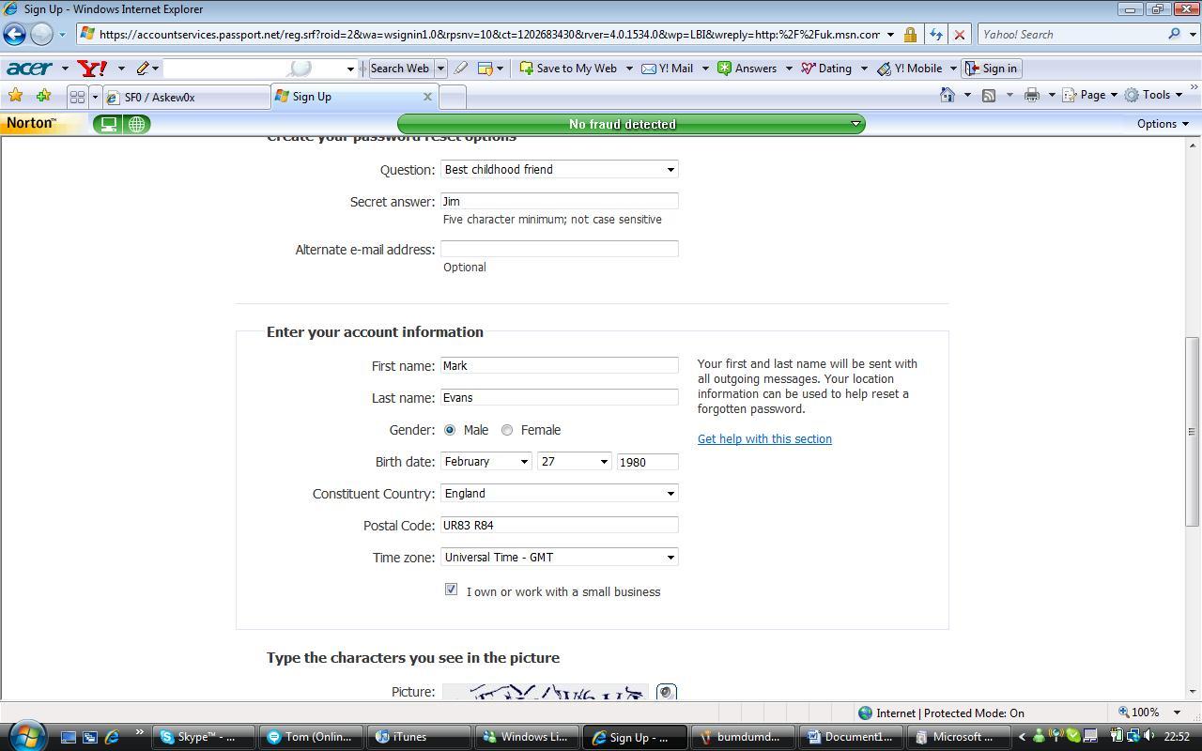Open the secret Question dropdown

(x=559, y=170)
